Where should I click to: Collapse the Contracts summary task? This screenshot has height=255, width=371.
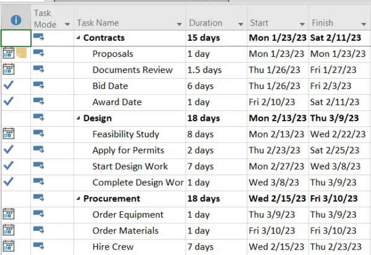[x=79, y=38]
